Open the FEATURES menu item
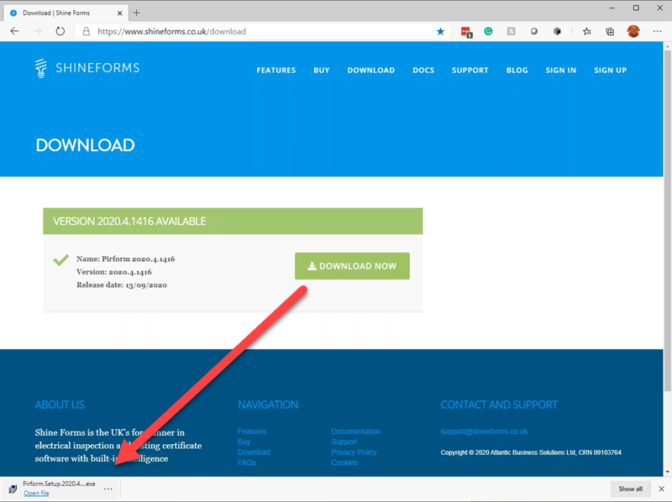Viewport: 672px width, 502px height. (x=276, y=71)
